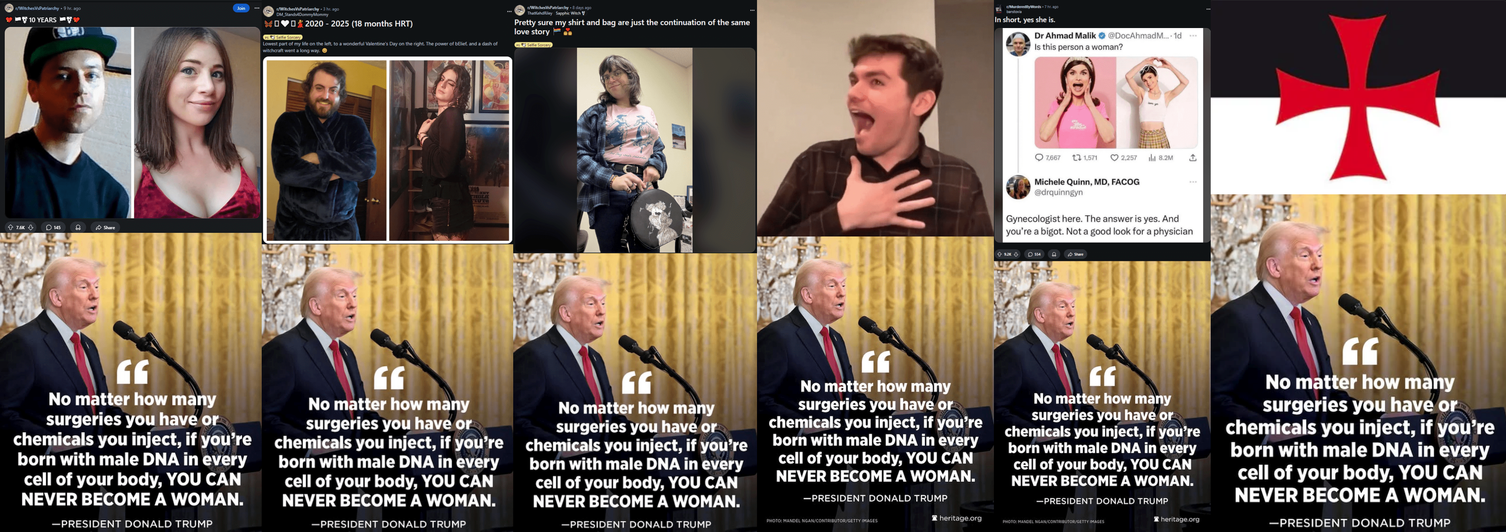The width and height of the screenshot is (1506, 532).
Task: Visit the DM_Stands4DommyMommy user profile
Action: click(301, 15)
